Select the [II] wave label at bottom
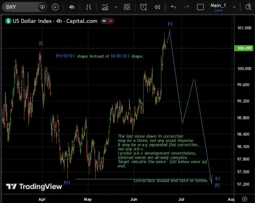Image resolution: width=255 pixels, height=203 pixels. click(217, 185)
